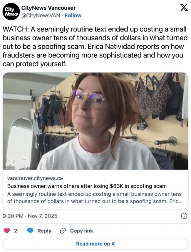
Task: Open the X logo icon
Action: click(x=184, y=8)
